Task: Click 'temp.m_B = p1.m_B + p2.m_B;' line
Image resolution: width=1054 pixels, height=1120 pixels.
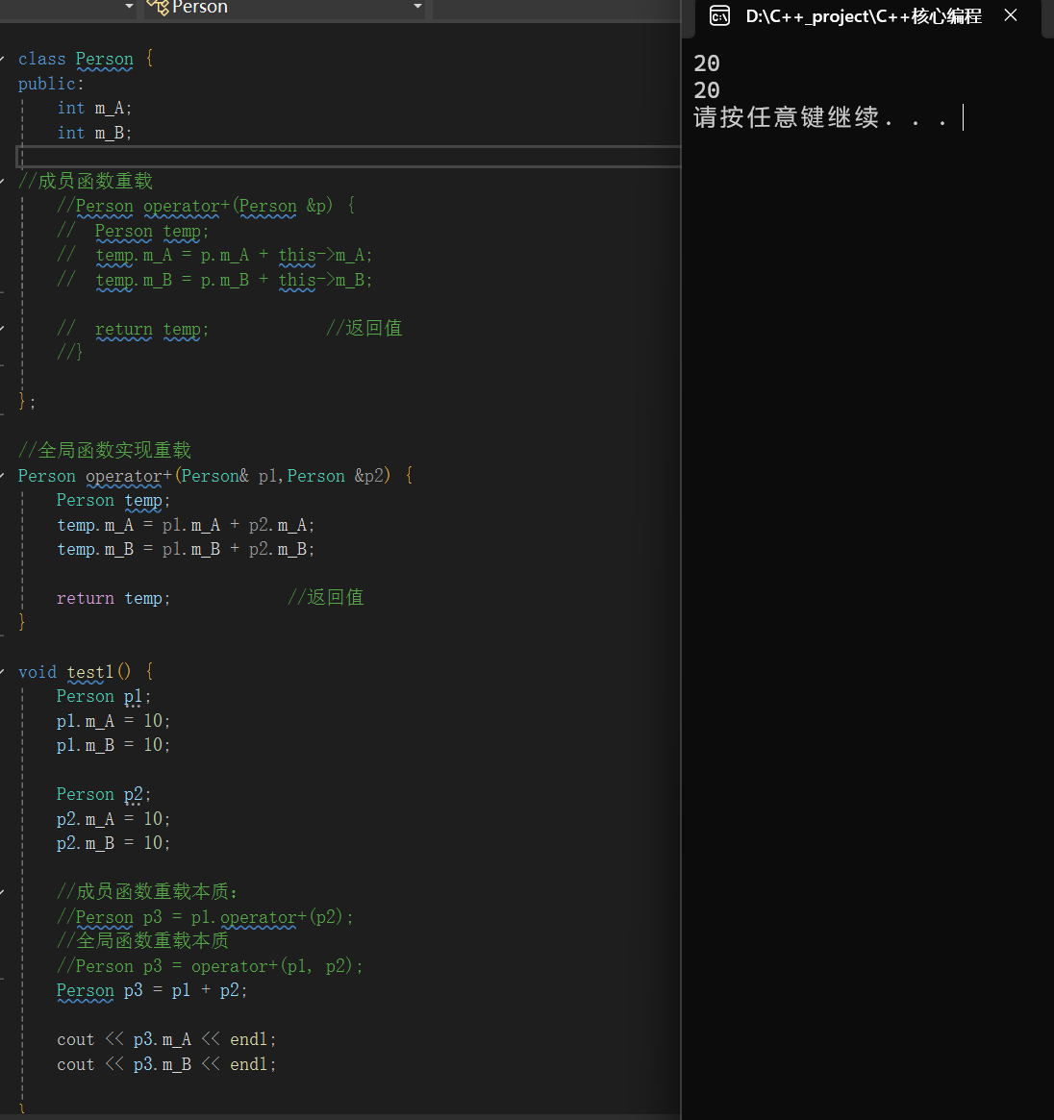Action: tap(186, 549)
